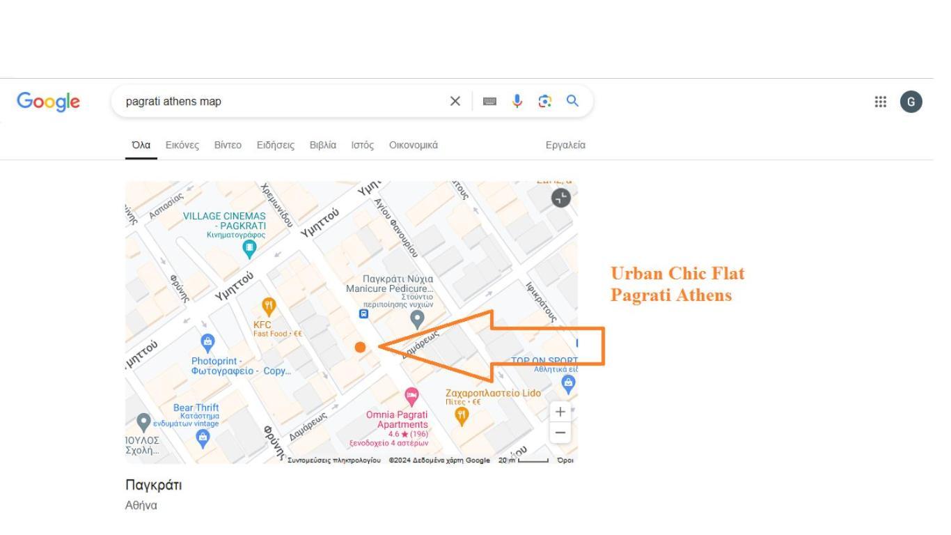This screenshot has width=951, height=535.
Task: Select the Omnia Pagrati Apartments hotel pin
Action: coord(412,396)
